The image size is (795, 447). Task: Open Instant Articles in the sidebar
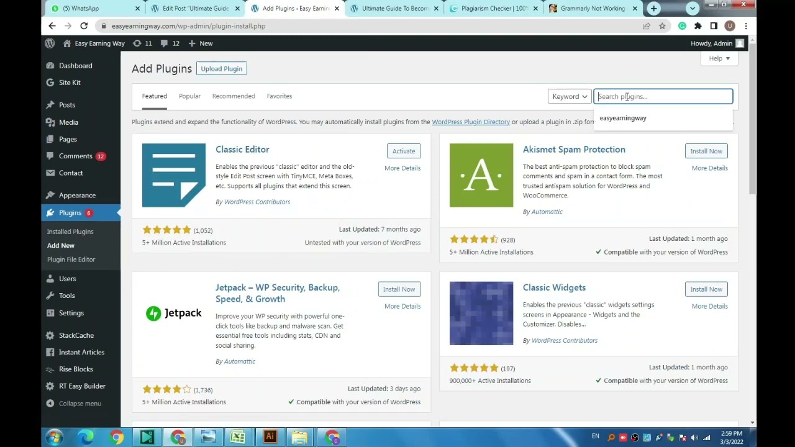(81, 352)
